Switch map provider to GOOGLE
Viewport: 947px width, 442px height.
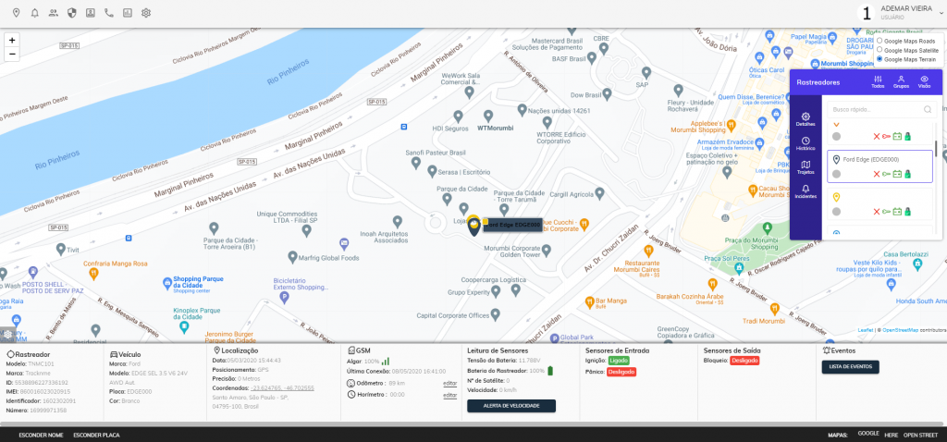point(868,433)
